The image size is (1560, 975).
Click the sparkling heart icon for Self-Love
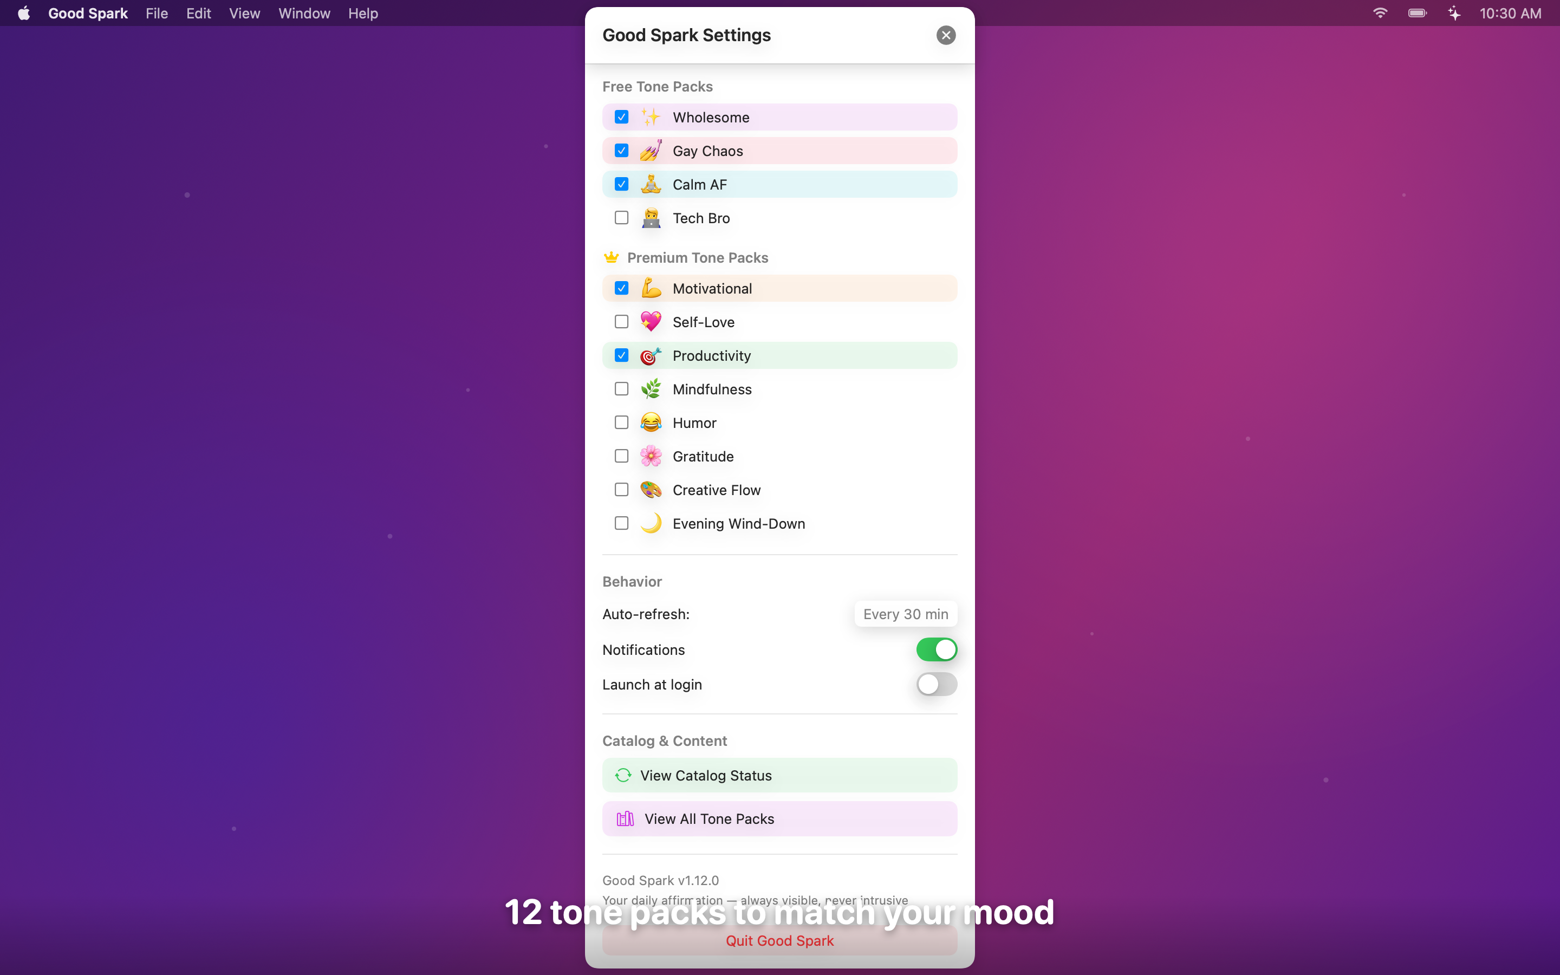tap(651, 322)
